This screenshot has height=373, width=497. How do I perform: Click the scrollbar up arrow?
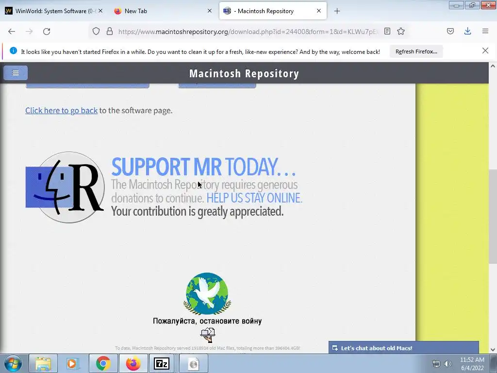493,66
